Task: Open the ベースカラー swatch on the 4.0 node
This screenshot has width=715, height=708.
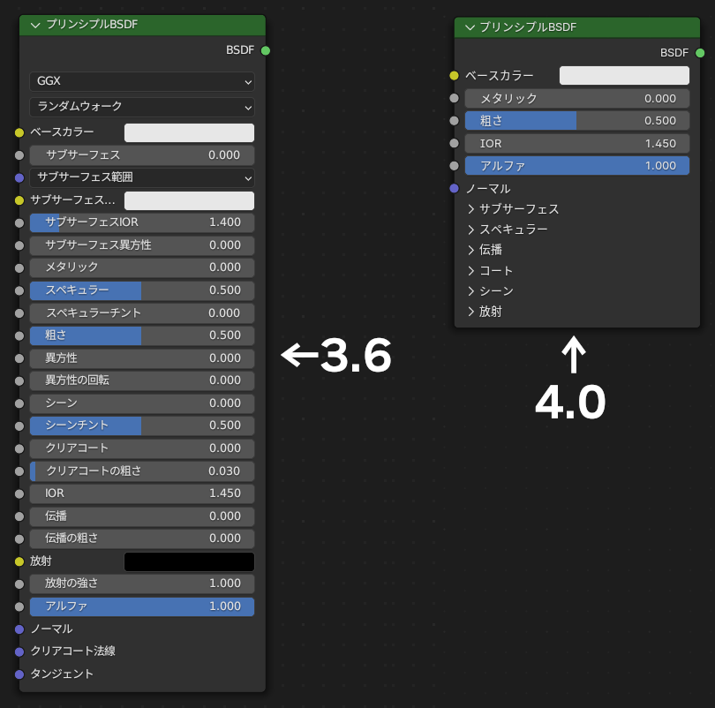Action: pyautogui.click(x=623, y=75)
